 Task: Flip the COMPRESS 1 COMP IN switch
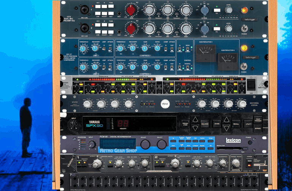[x=165, y=49]
